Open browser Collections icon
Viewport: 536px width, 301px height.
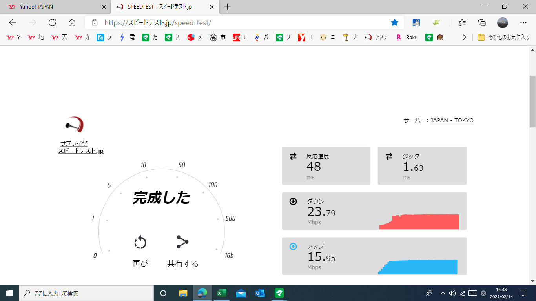pos(482,22)
